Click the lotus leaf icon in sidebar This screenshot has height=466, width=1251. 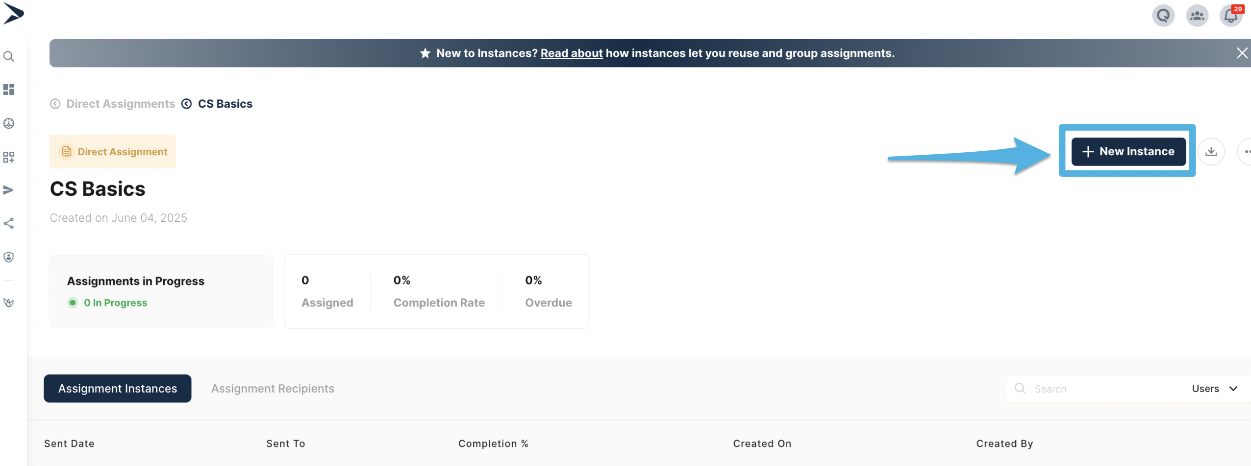[x=9, y=303]
